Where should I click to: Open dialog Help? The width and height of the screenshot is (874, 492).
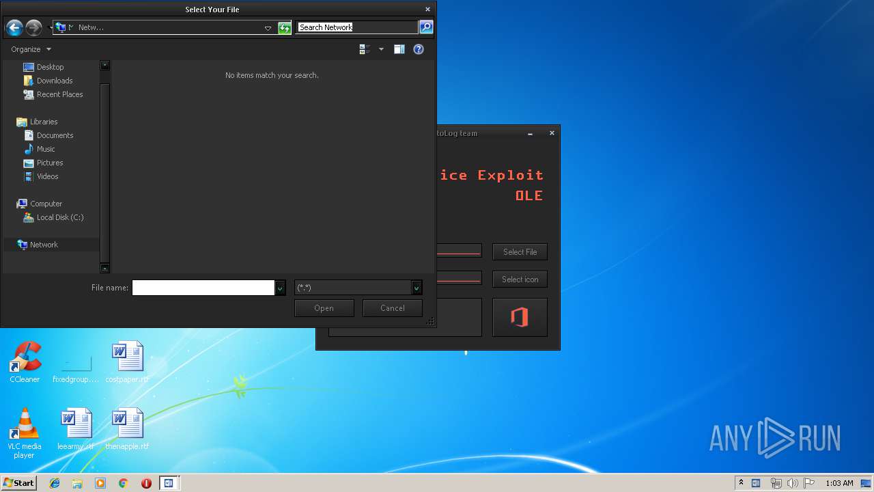pos(419,49)
